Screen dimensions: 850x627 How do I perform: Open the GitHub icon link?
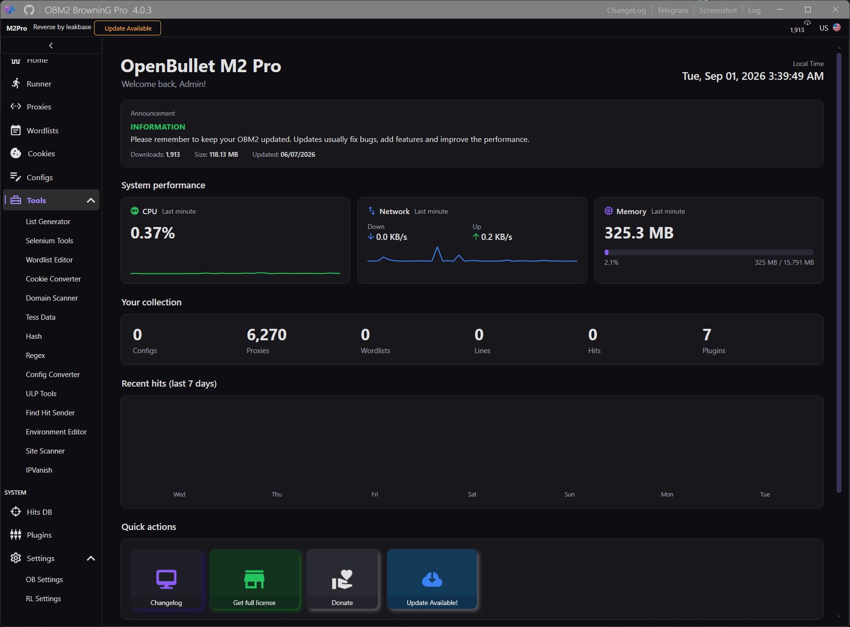(x=29, y=10)
